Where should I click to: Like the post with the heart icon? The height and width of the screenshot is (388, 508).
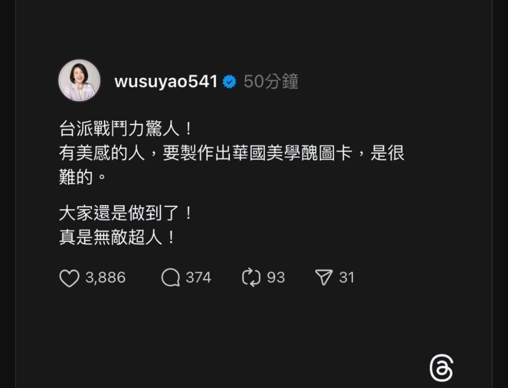[x=69, y=278]
